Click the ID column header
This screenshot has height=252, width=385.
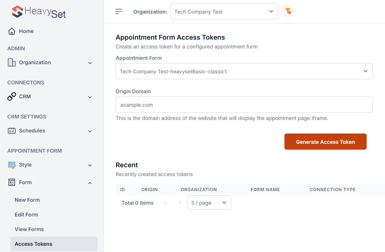(x=122, y=189)
